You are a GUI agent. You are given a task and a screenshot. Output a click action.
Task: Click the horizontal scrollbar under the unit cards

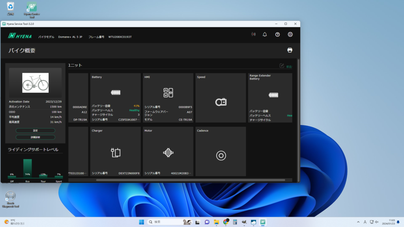190,180
